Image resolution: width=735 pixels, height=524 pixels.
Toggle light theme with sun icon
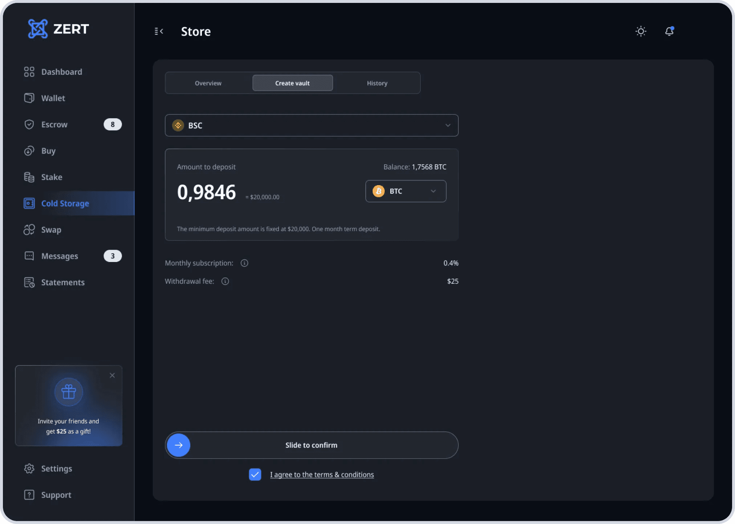(641, 31)
